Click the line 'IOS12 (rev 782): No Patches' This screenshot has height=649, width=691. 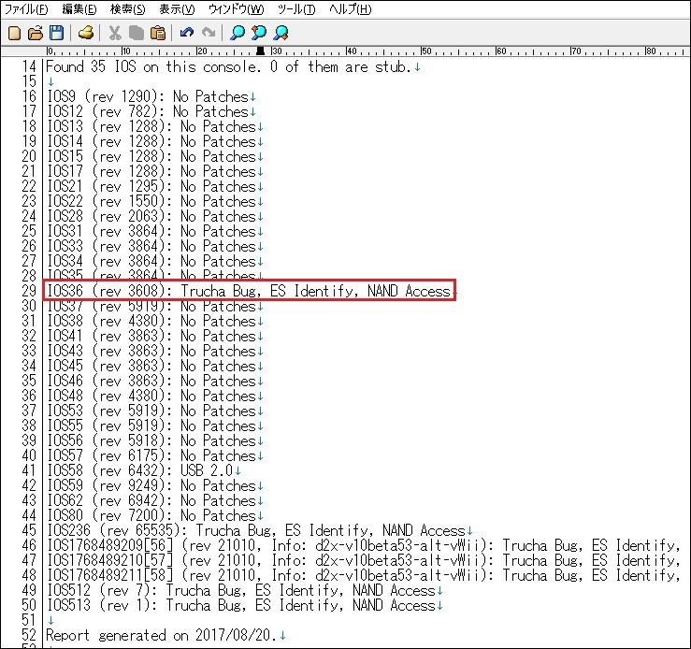(151, 111)
